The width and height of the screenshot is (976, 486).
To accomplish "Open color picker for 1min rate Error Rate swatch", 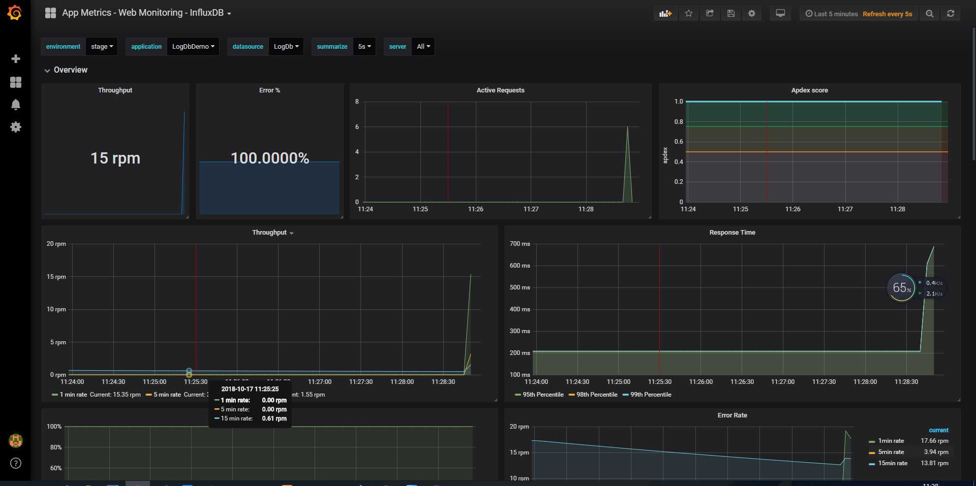I will click(x=872, y=441).
